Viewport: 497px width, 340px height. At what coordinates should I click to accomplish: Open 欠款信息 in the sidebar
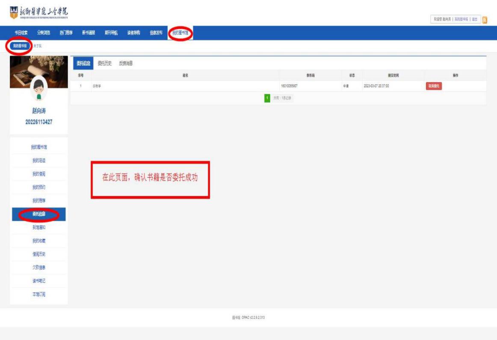pos(39,267)
